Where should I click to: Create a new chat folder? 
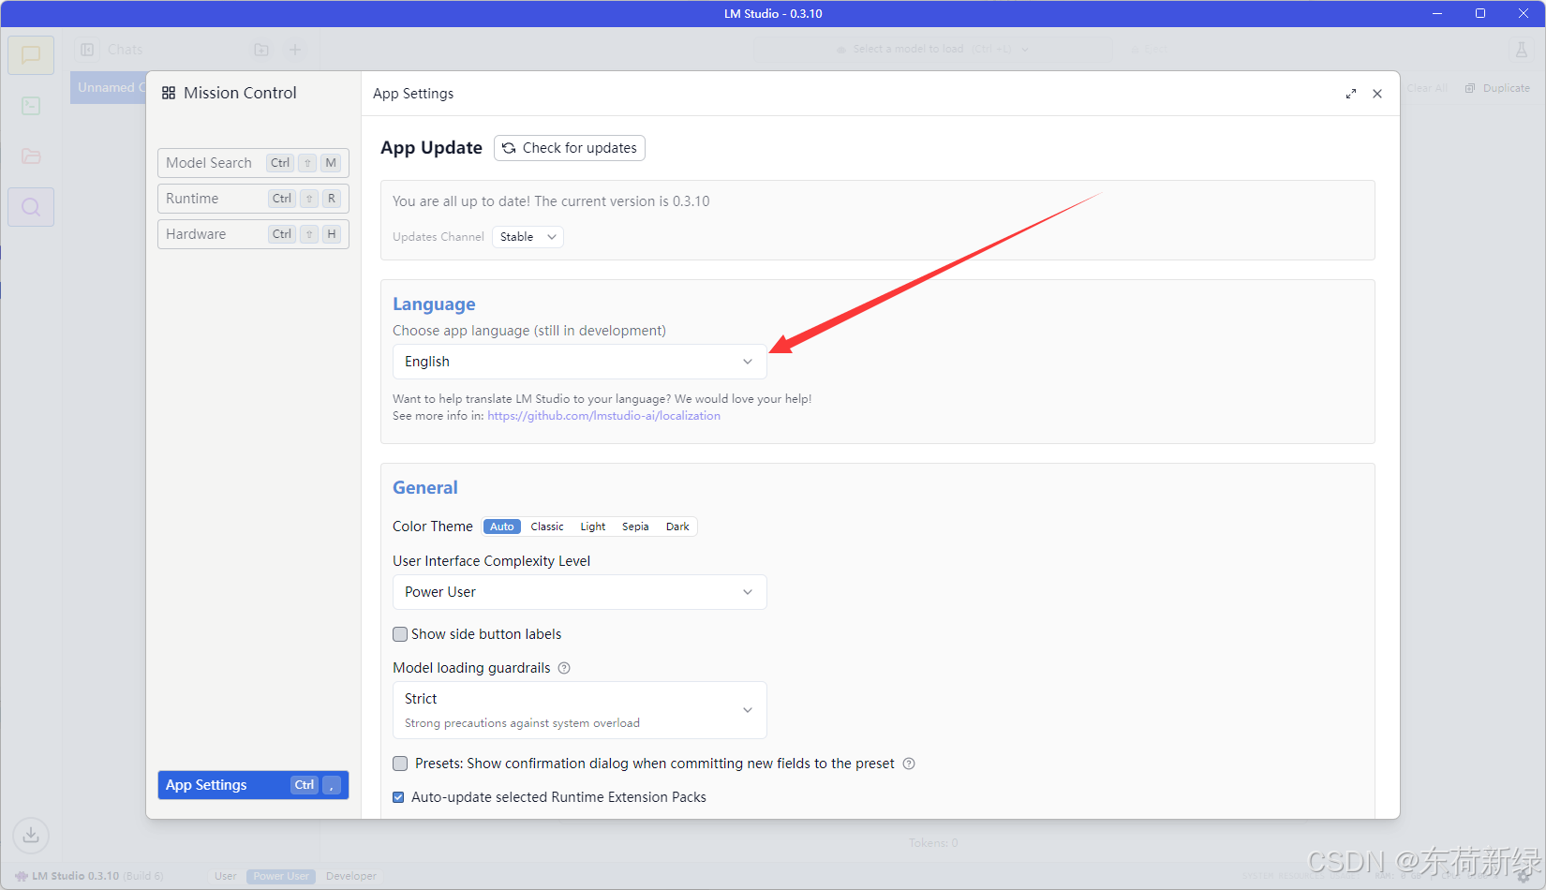(261, 50)
